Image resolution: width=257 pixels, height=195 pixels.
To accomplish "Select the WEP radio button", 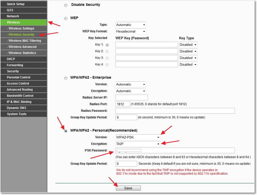I will (66, 19).
